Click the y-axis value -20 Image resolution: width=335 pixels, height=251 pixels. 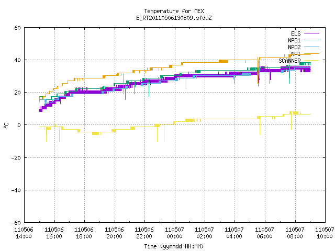coord(16,158)
